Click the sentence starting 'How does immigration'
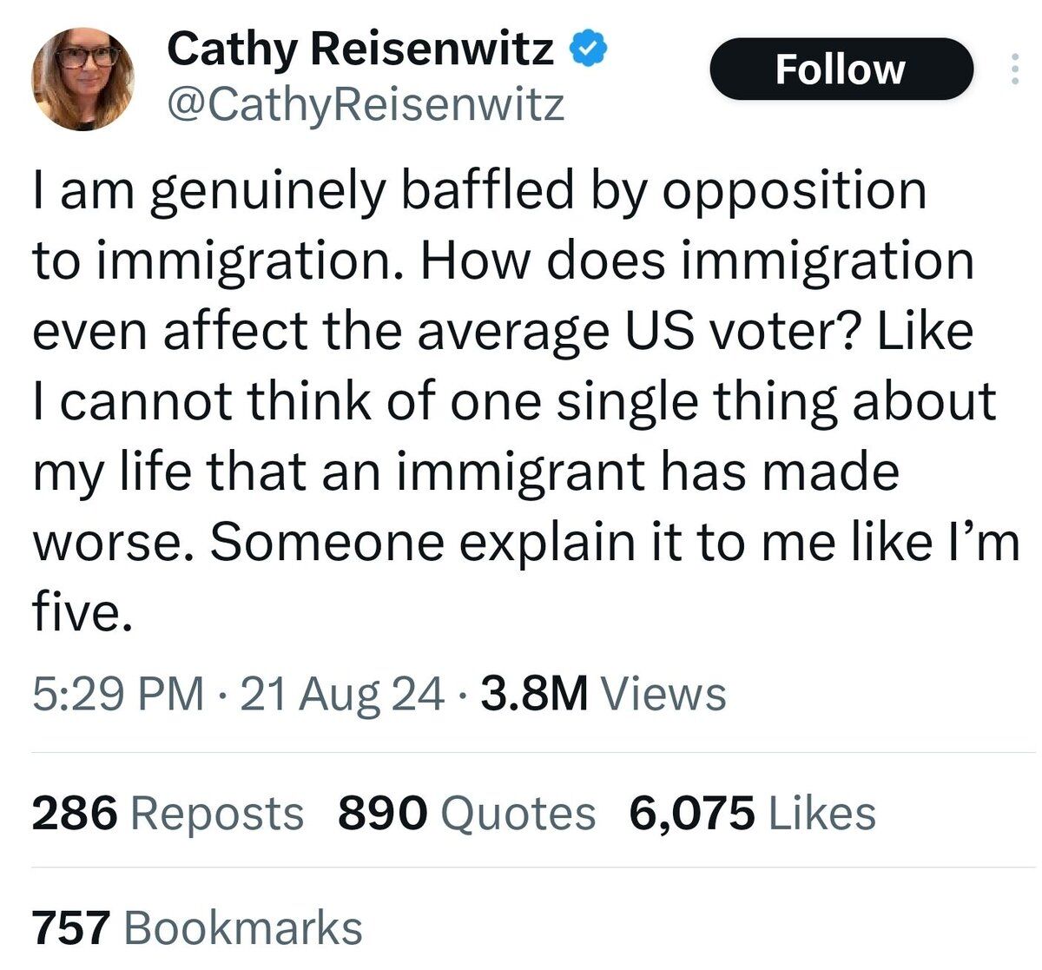The height and width of the screenshot is (970, 1042). (695, 261)
